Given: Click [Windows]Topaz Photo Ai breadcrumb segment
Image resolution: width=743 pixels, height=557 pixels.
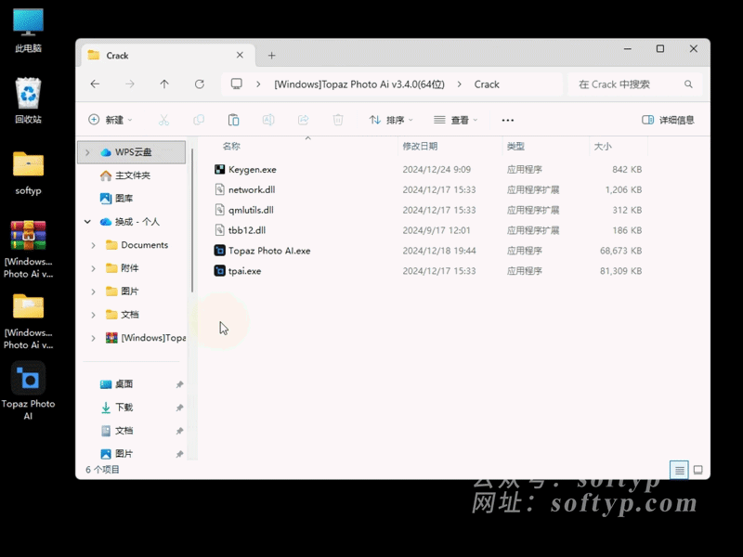Looking at the screenshot, I should pyautogui.click(x=359, y=84).
